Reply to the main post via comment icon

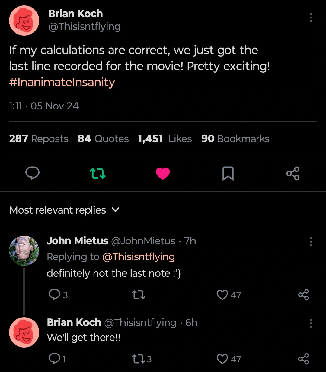pyautogui.click(x=32, y=173)
